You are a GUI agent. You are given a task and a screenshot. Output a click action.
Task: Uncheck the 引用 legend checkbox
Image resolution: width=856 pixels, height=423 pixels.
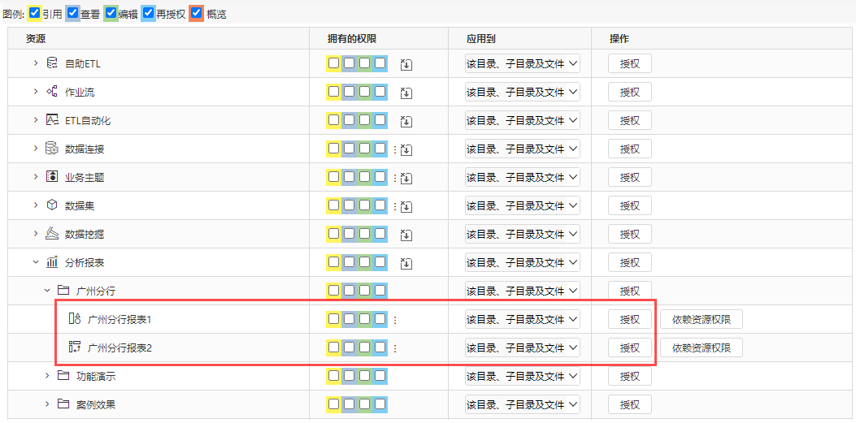(x=34, y=12)
